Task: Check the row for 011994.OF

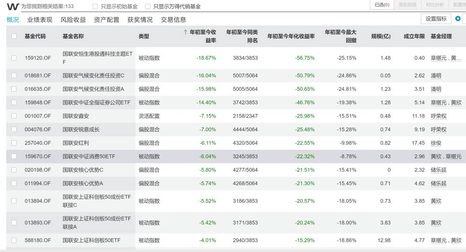Action: click(14, 183)
